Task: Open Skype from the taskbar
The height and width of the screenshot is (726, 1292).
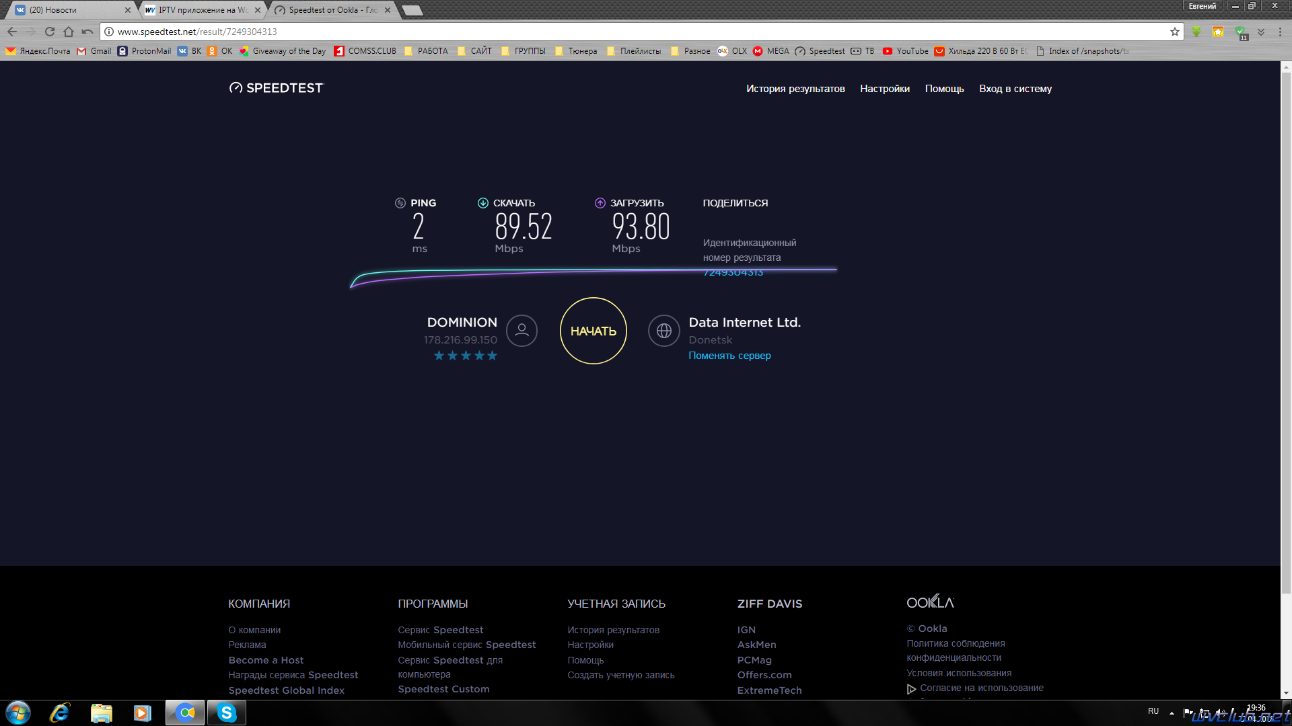Action: [x=227, y=713]
